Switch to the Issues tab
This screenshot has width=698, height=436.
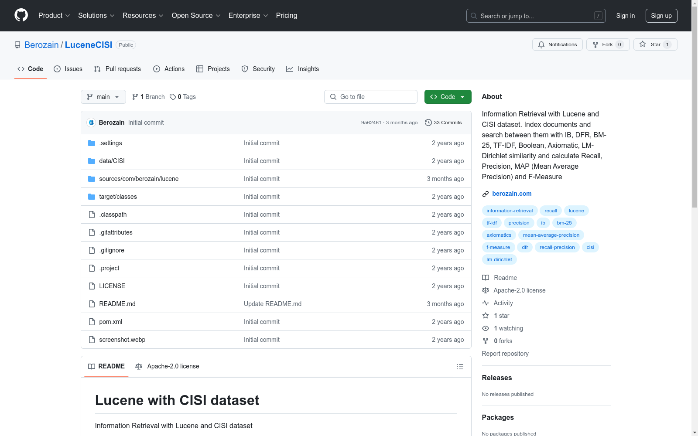coord(68,69)
